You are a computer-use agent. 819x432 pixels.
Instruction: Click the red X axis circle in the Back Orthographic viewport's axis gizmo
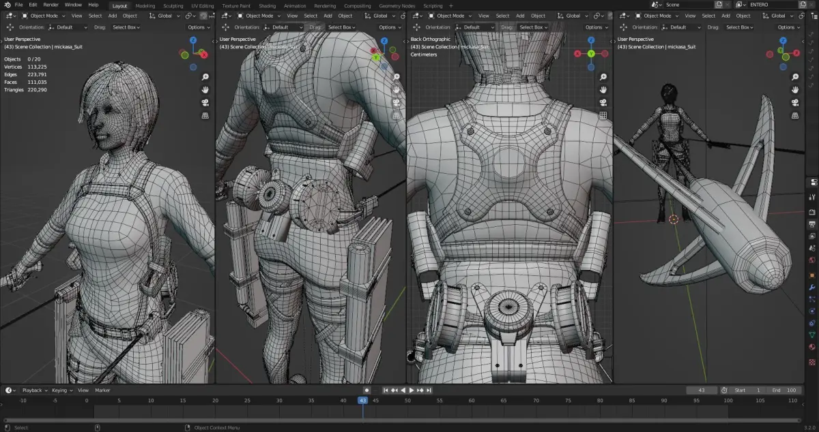(x=579, y=54)
